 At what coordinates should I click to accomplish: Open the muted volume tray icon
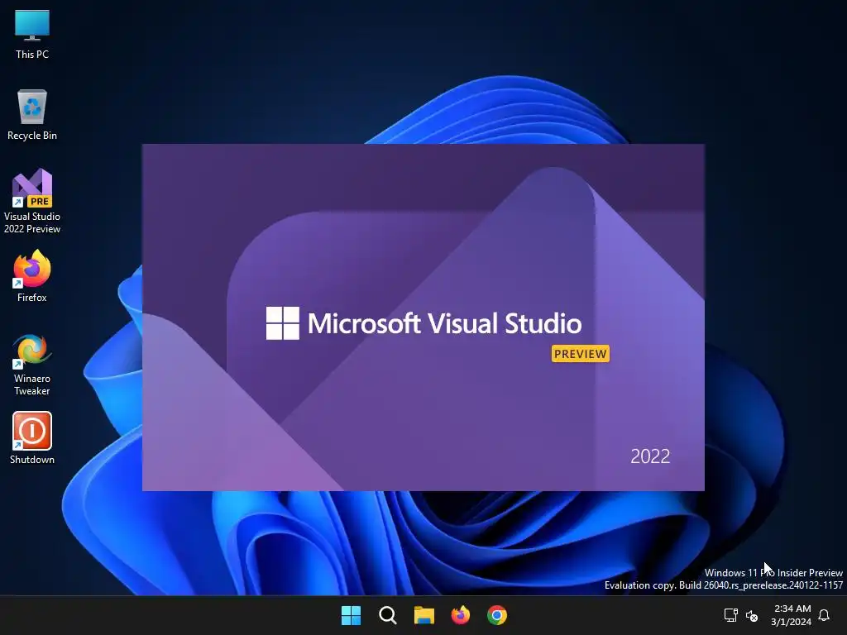click(751, 615)
